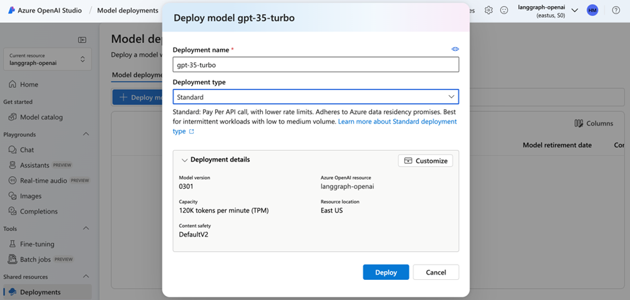Expand the langgraph-openai resource dropdown chevron
The width and height of the screenshot is (630, 300).
click(574, 11)
